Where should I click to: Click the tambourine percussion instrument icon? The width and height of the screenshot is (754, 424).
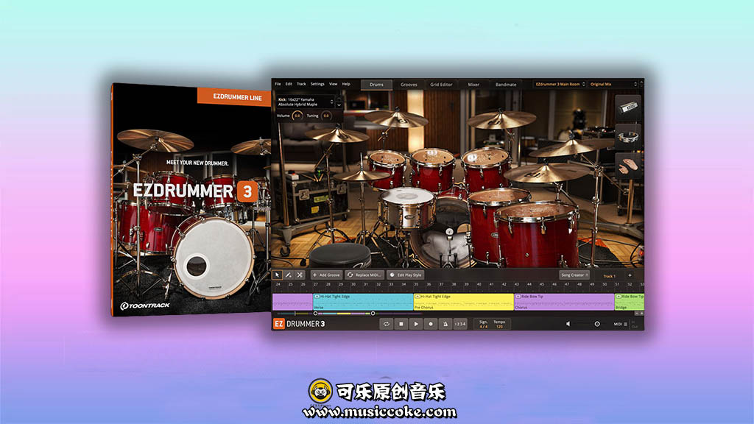coord(628,136)
